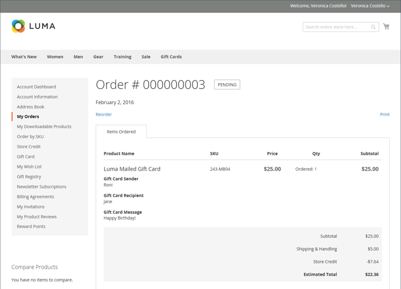The image size is (401, 289).
Task: Open Billing Agreements
Action: coord(35,197)
